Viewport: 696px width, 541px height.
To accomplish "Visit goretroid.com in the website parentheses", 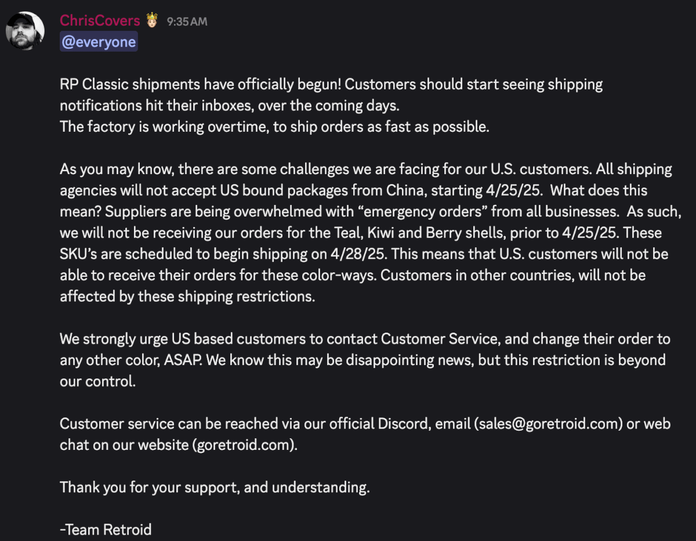I will click(x=243, y=445).
